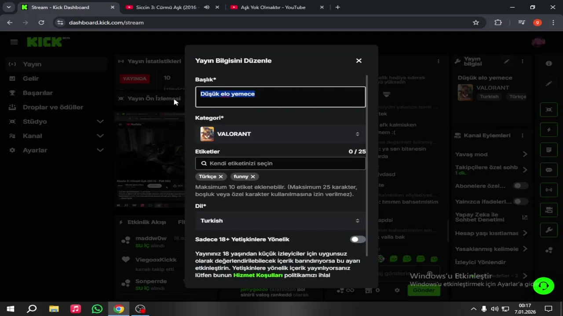The image size is (563, 316).
Task: Reload the dashboard page
Action: [41, 22]
